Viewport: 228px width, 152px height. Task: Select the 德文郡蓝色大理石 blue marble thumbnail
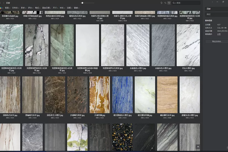pyautogui.click(x=122, y=95)
